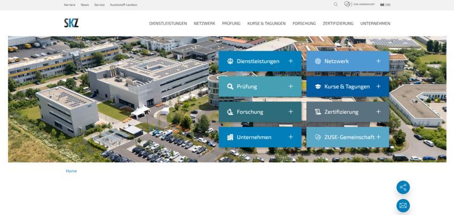454x215 pixels.
Task: Open KURSE & TAGUNGEN in main navigation
Action: 267,23
